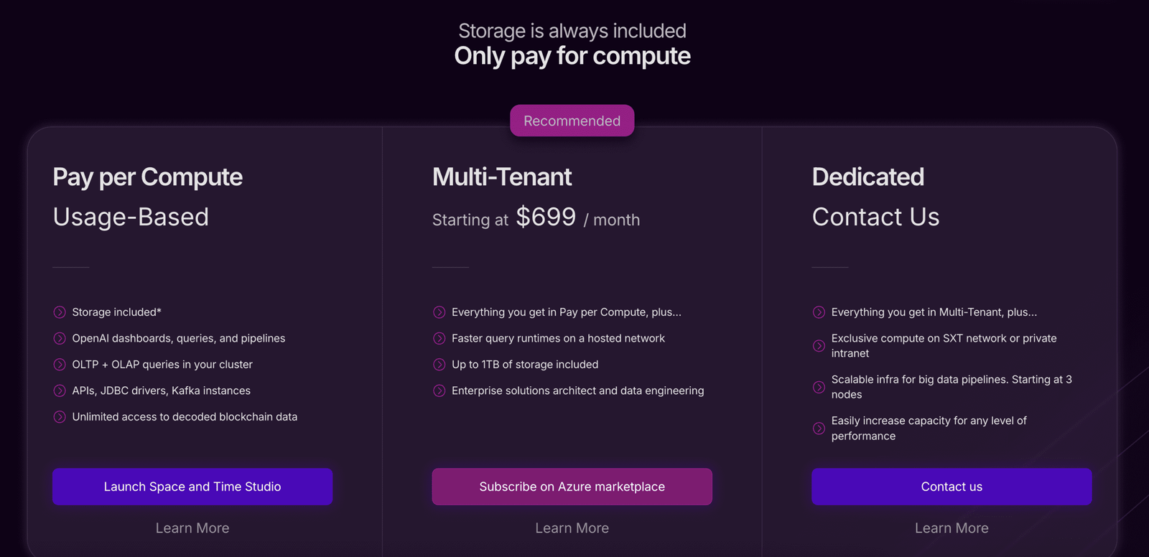Click the icon beside APIs, JDBC drivers
The height and width of the screenshot is (557, 1149).
pos(60,390)
